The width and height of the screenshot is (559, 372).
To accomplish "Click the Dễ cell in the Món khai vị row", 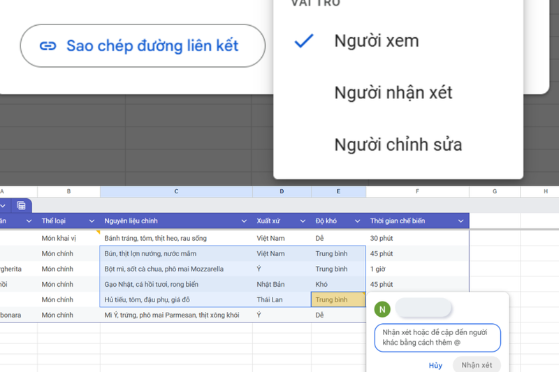I will 338,238.
